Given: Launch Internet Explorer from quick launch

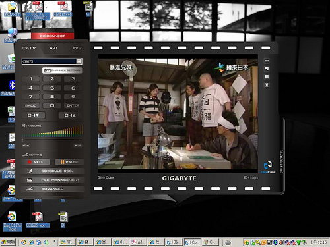Looking at the screenshot, I should pos(32,242).
